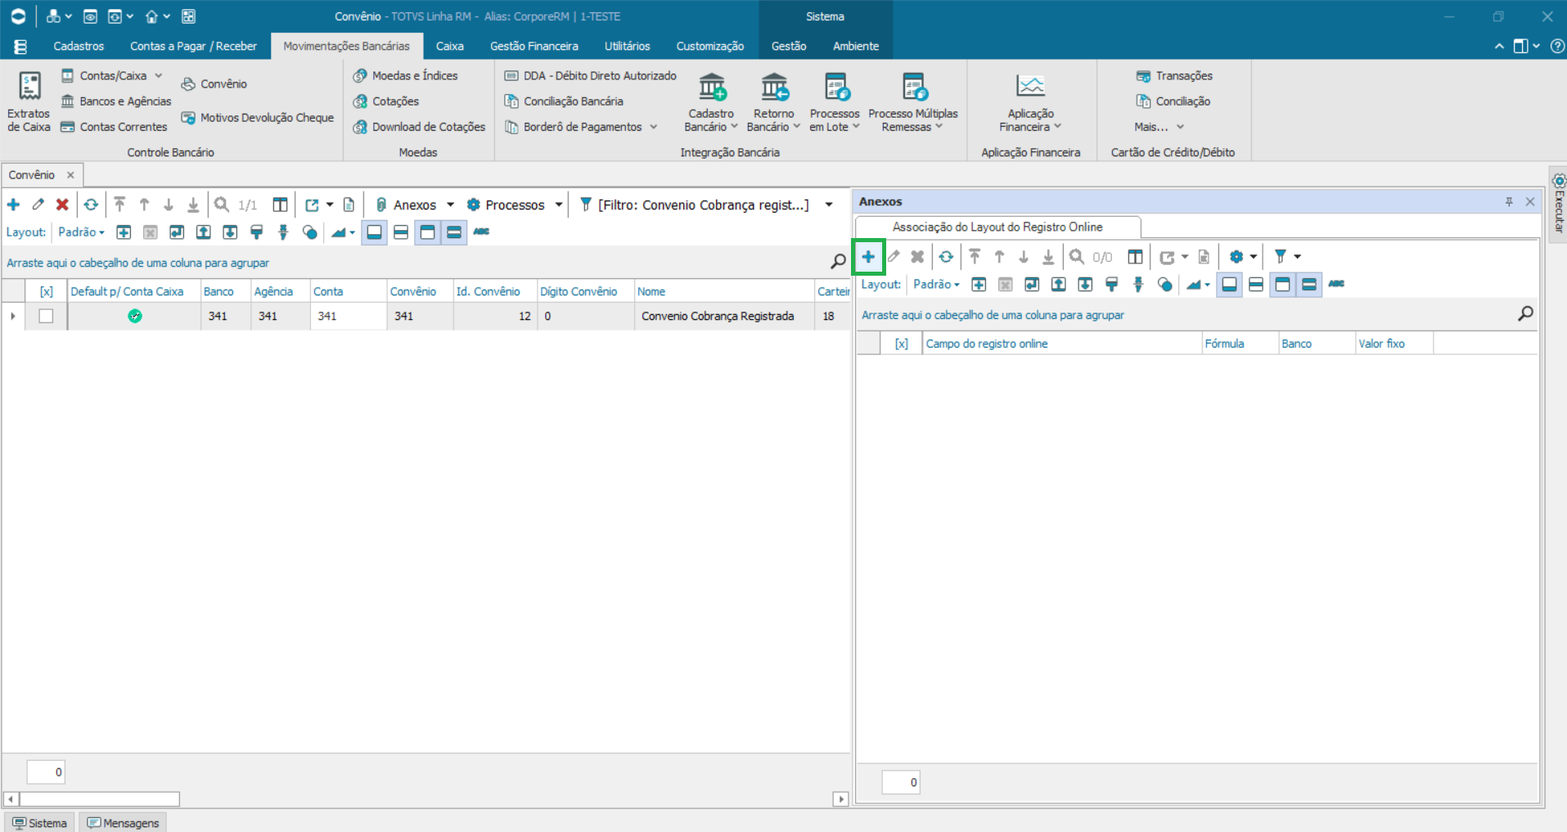The width and height of the screenshot is (1567, 832).
Task: Click the magnifier in the Anexos toolbar
Action: [x=1077, y=257]
